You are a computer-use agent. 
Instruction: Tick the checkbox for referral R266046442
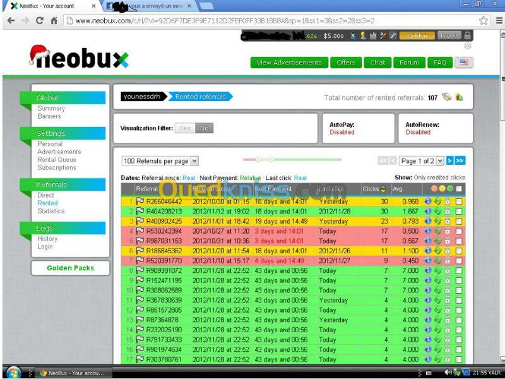459,202
